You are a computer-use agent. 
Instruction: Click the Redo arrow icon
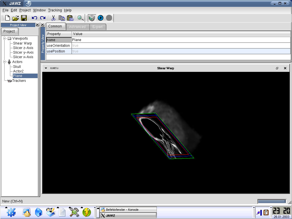[x=43, y=18]
